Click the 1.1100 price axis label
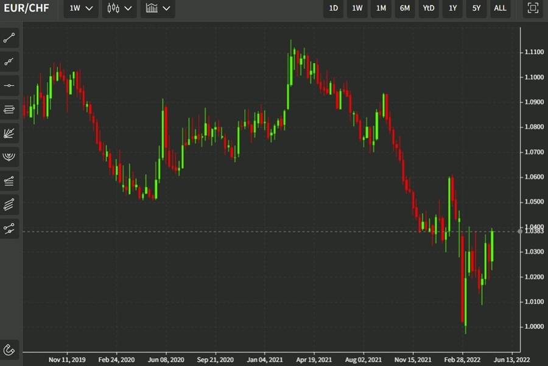This screenshot has width=548, height=366. pos(534,52)
